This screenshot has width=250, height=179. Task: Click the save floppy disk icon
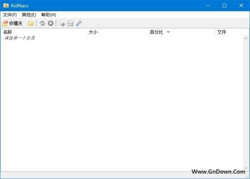coord(70,23)
